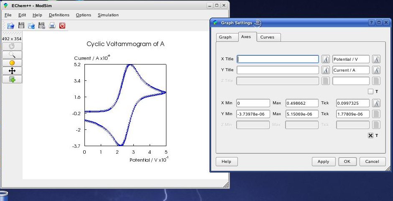
Task: Click the help question-mark button in Graph Settings titlebar
Action: pyautogui.click(x=371, y=23)
